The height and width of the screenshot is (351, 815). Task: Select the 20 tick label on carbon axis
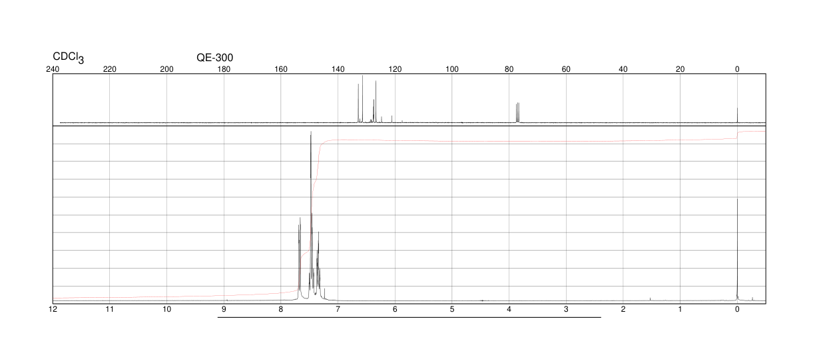click(680, 69)
